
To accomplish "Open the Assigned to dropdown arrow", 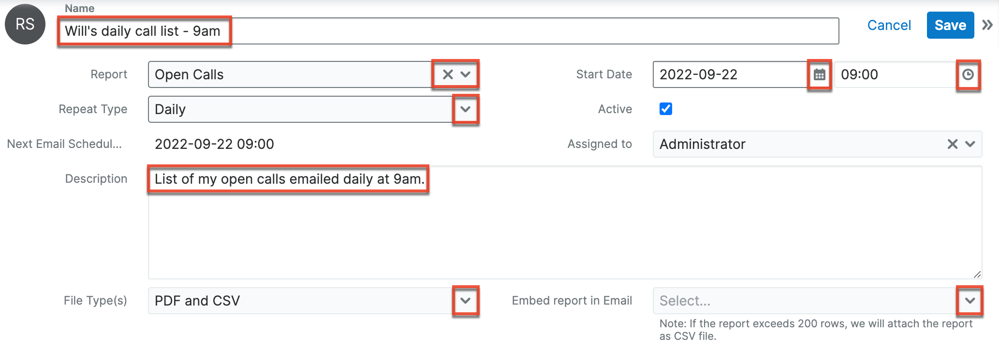I will click(970, 144).
